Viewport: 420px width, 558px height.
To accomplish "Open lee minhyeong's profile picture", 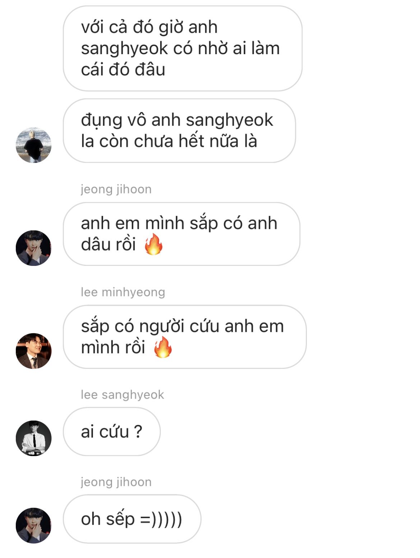I will (34, 351).
